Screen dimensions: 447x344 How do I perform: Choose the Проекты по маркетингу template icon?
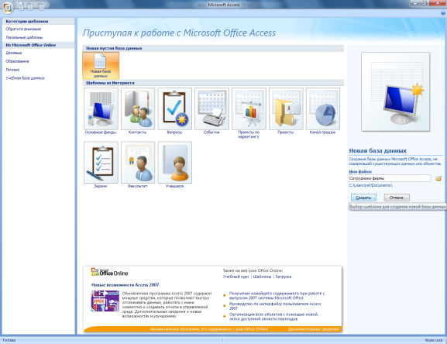pyautogui.click(x=249, y=108)
